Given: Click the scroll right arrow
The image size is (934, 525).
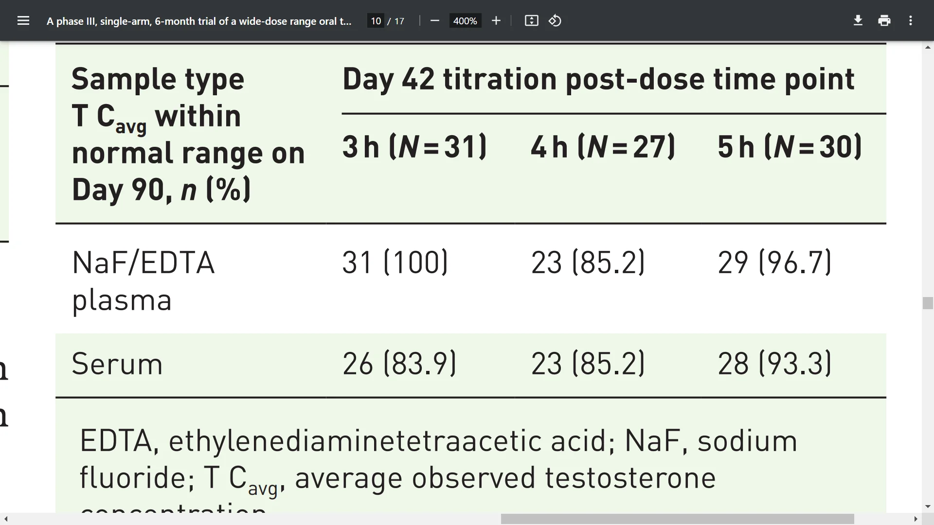Looking at the screenshot, I should tap(916, 519).
